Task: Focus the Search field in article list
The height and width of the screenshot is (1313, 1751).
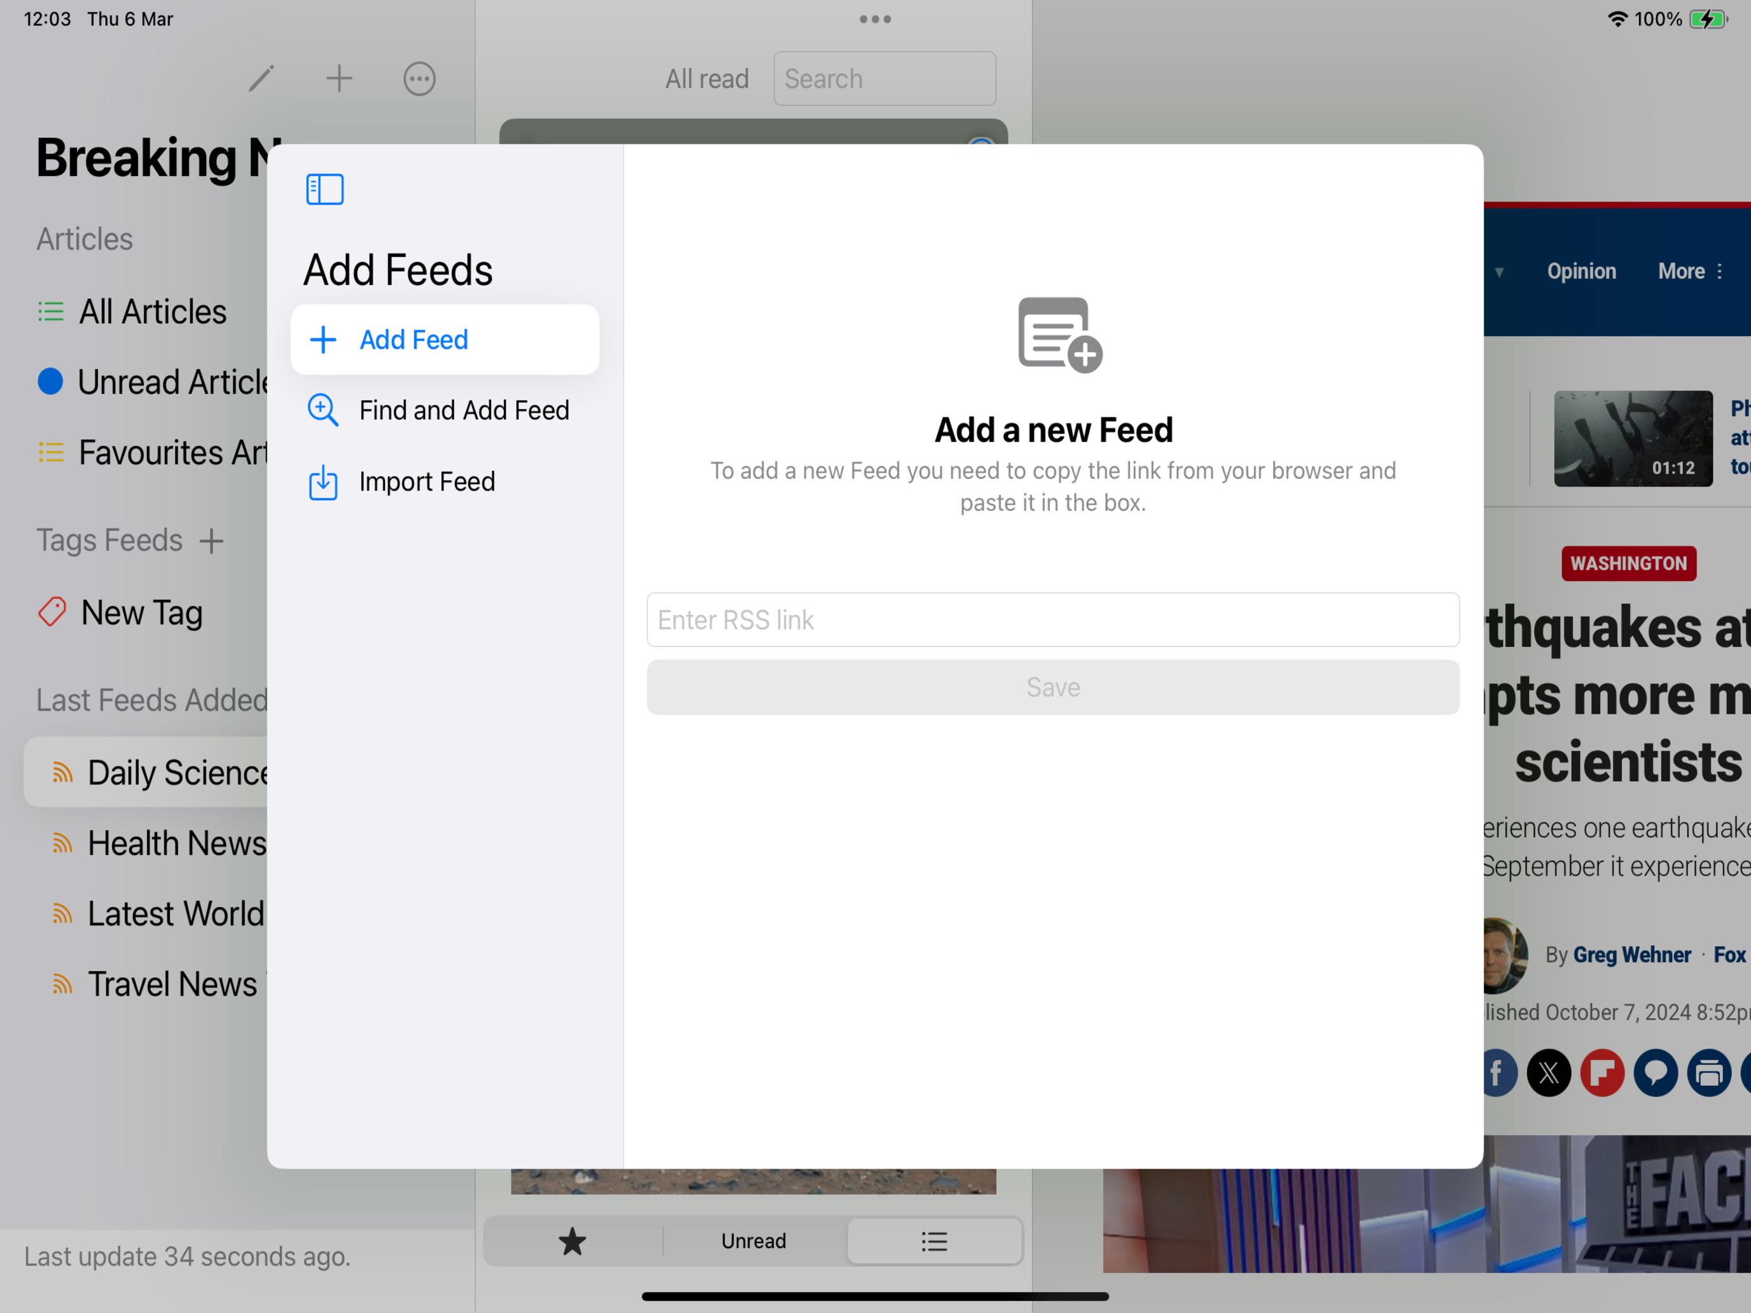Action: coord(885,78)
